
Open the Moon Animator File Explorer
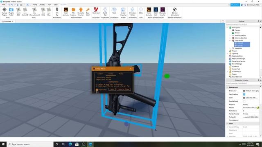(73, 11)
